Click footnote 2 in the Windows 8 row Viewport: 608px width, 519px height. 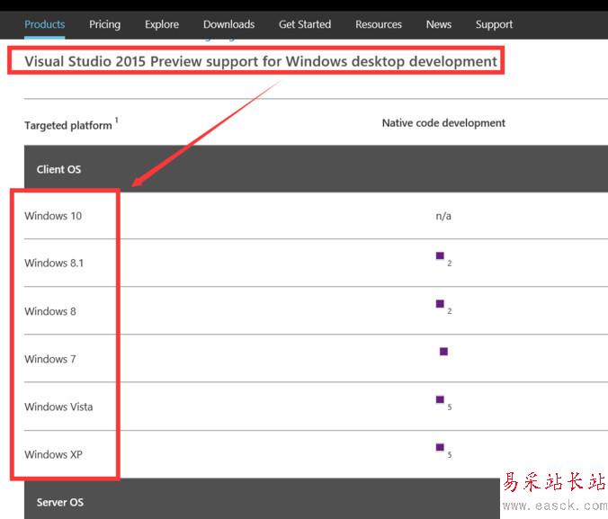tap(450, 311)
